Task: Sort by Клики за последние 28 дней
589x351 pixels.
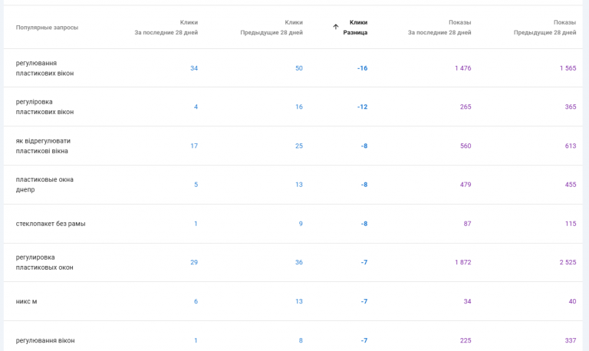Action: [166, 28]
